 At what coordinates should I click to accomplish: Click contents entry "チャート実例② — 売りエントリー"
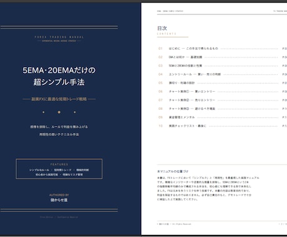point(192,100)
